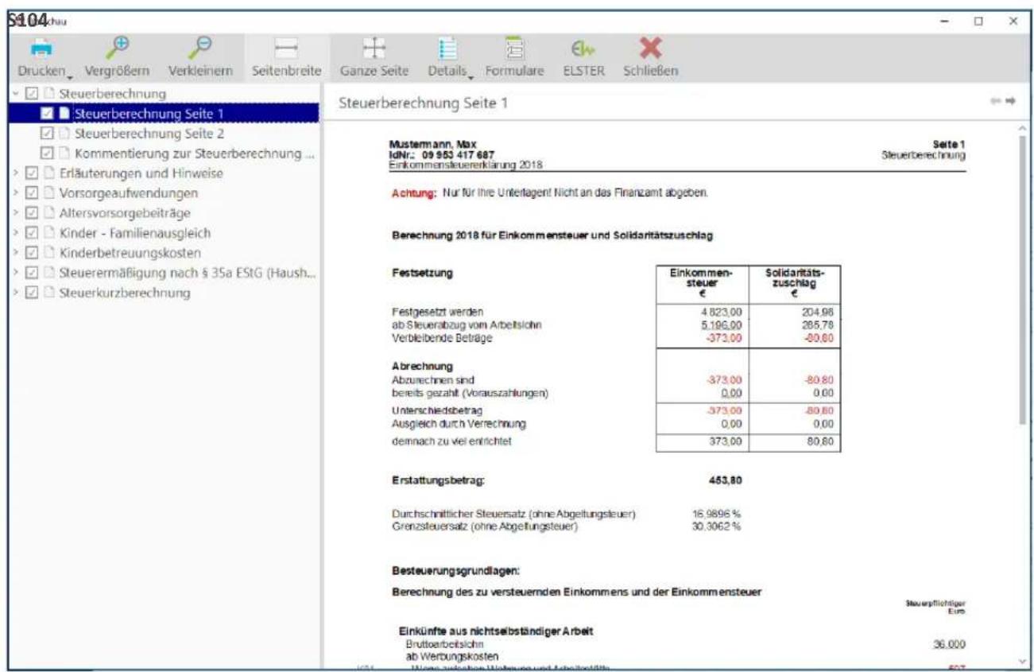The width and height of the screenshot is (1034, 672).
Task: Click the value 285,78 in the table
Action: click(x=817, y=324)
